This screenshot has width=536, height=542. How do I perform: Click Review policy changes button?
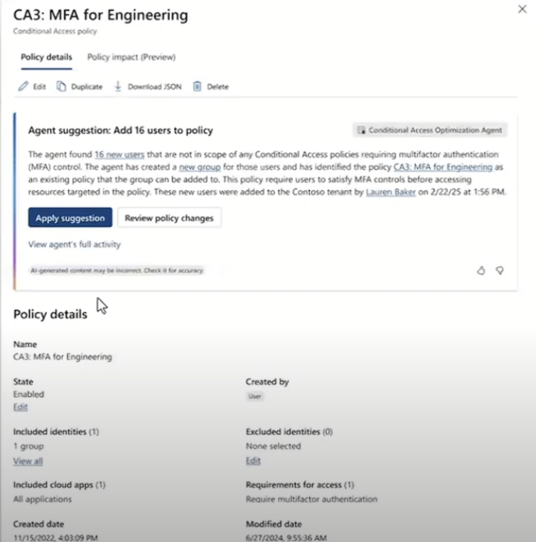click(x=169, y=218)
